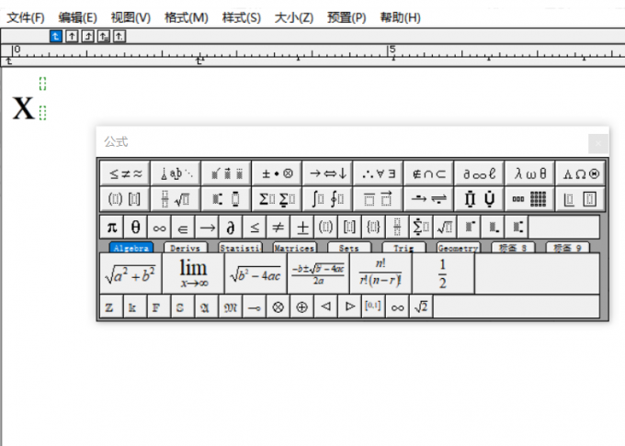
Task: Insert summation with limits from small bar
Action: coord(421,228)
